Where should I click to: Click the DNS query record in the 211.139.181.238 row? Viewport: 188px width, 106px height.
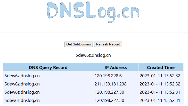22,84
